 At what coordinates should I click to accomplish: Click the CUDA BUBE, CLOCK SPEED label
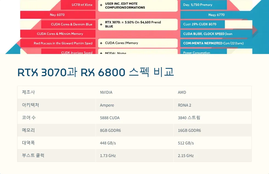208,34
